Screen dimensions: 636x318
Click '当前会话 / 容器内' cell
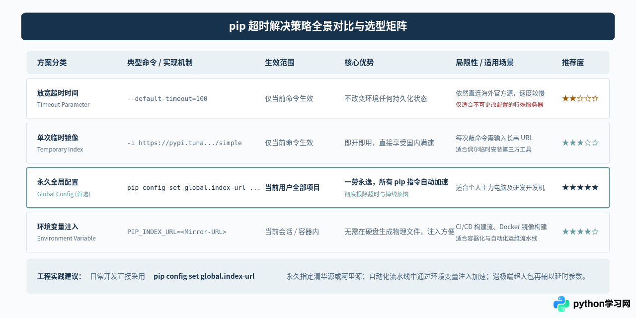[292, 232]
